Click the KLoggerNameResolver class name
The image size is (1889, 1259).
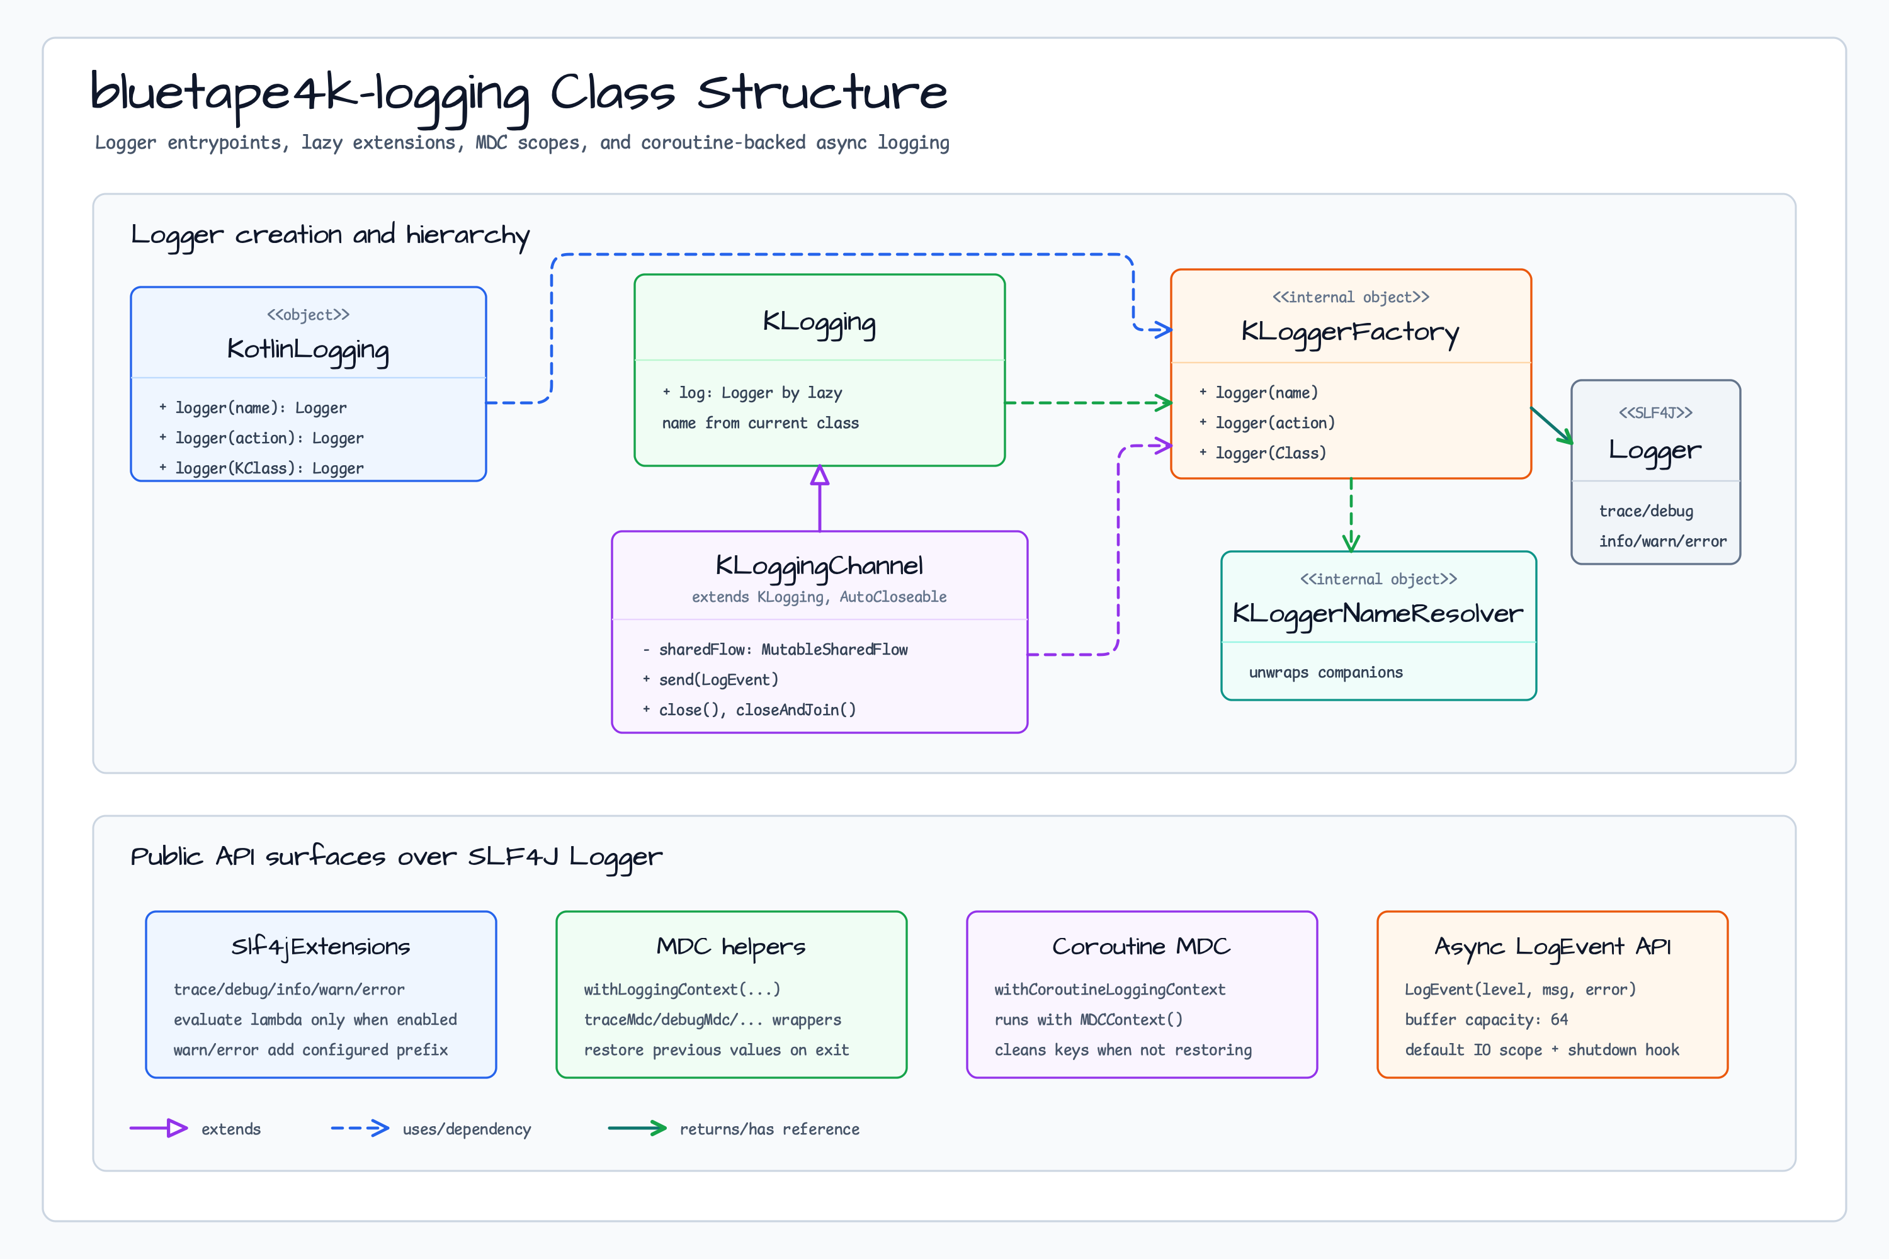click(1378, 614)
